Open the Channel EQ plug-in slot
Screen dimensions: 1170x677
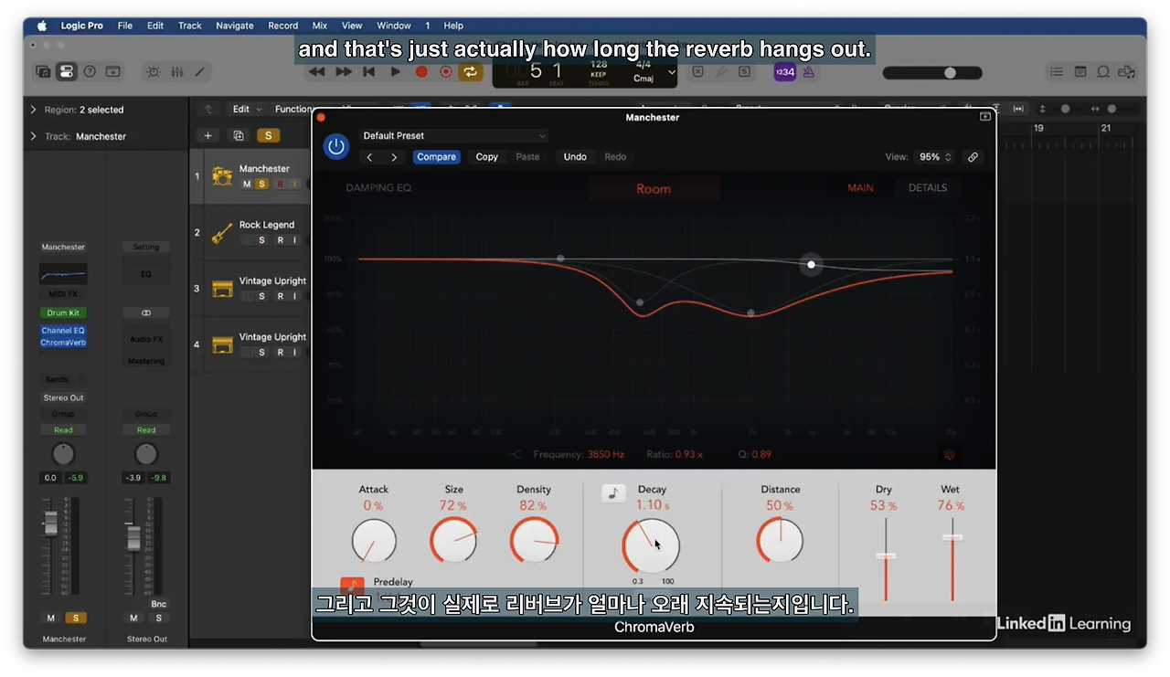click(63, 331)
